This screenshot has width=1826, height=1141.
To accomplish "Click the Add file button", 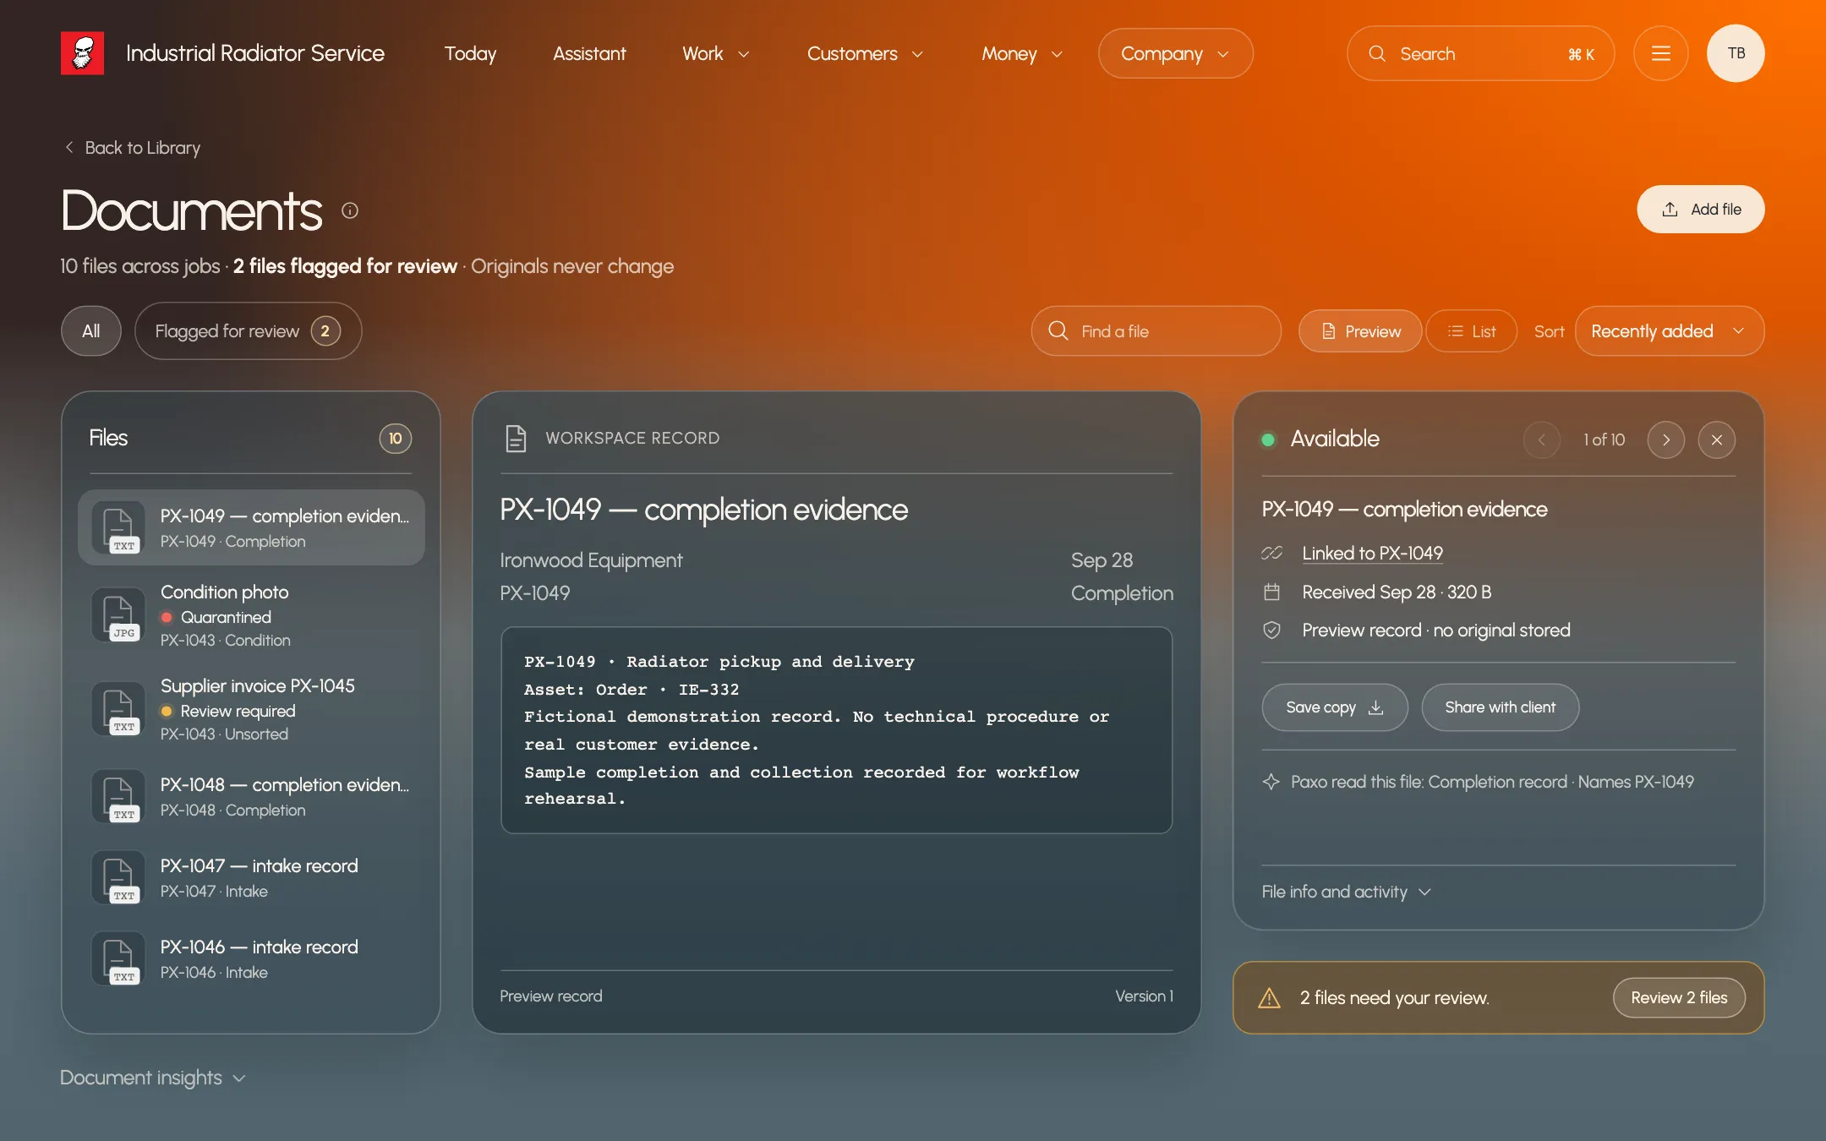I will (1700, 209).
